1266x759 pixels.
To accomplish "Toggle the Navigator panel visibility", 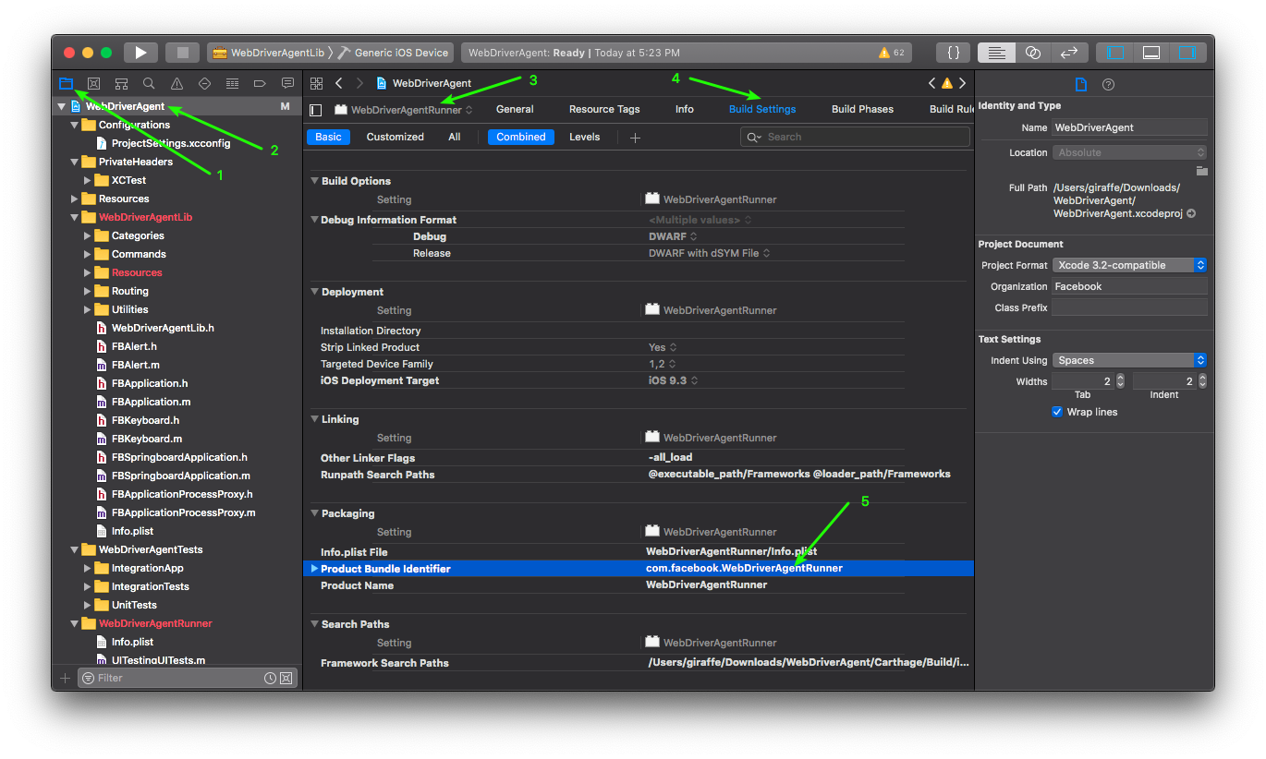I will [x=1115, y=53].
